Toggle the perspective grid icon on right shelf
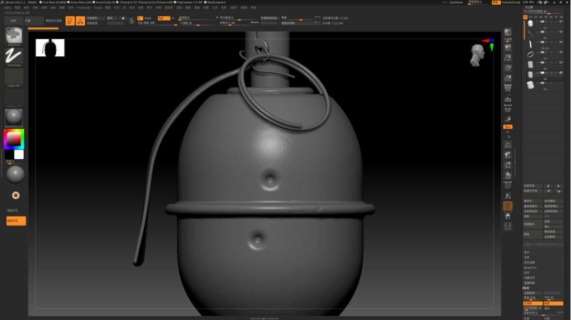 [508, 88]
